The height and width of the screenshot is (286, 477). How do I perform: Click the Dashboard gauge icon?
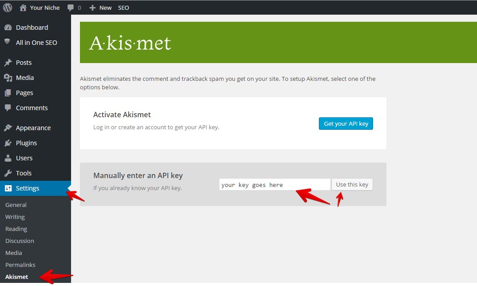(8, 28)
